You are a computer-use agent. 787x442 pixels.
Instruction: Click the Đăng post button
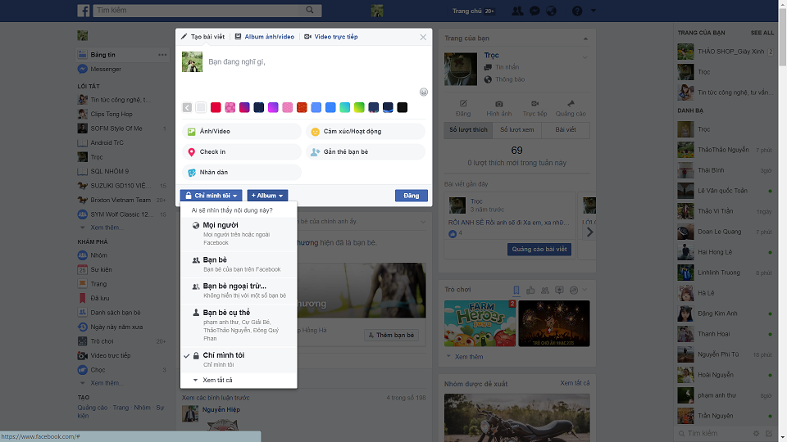412,196
